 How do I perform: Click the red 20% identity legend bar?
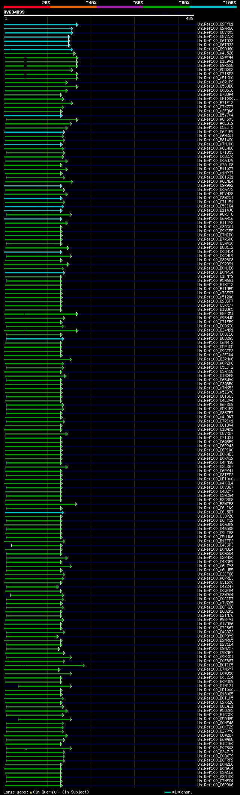point(27,7)
